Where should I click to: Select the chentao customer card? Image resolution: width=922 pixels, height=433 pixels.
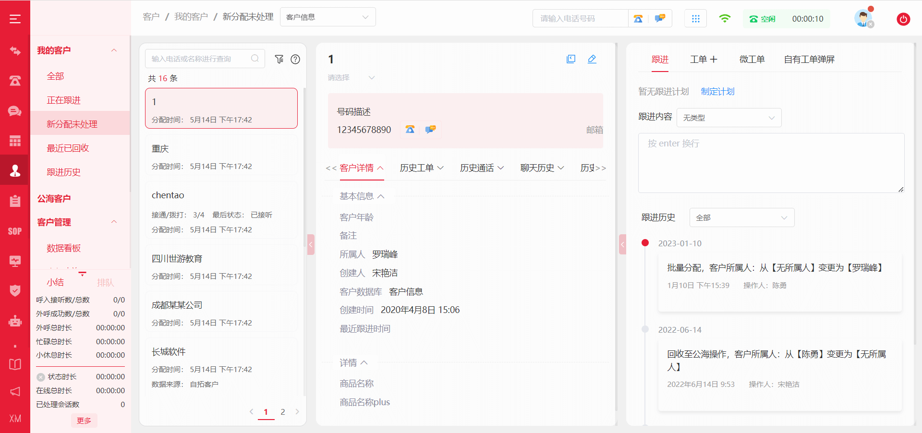click(221, 210)
